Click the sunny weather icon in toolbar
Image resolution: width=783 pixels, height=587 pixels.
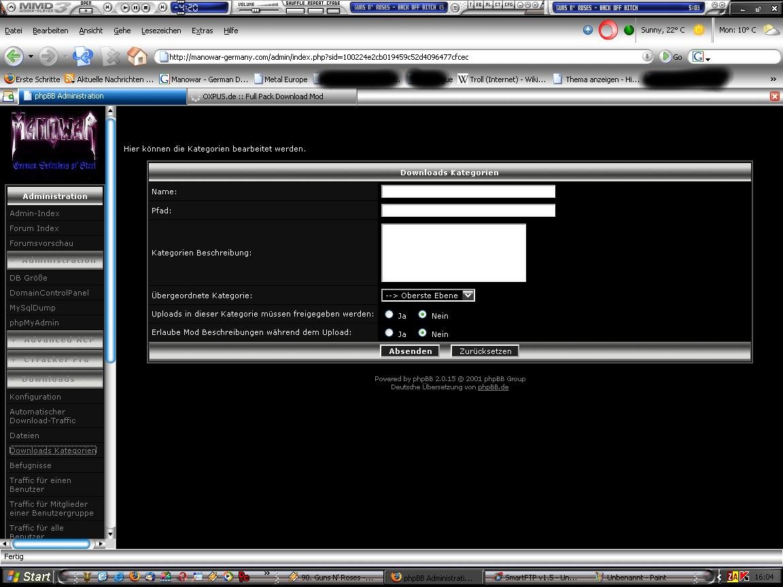click(x=699, y=30)
